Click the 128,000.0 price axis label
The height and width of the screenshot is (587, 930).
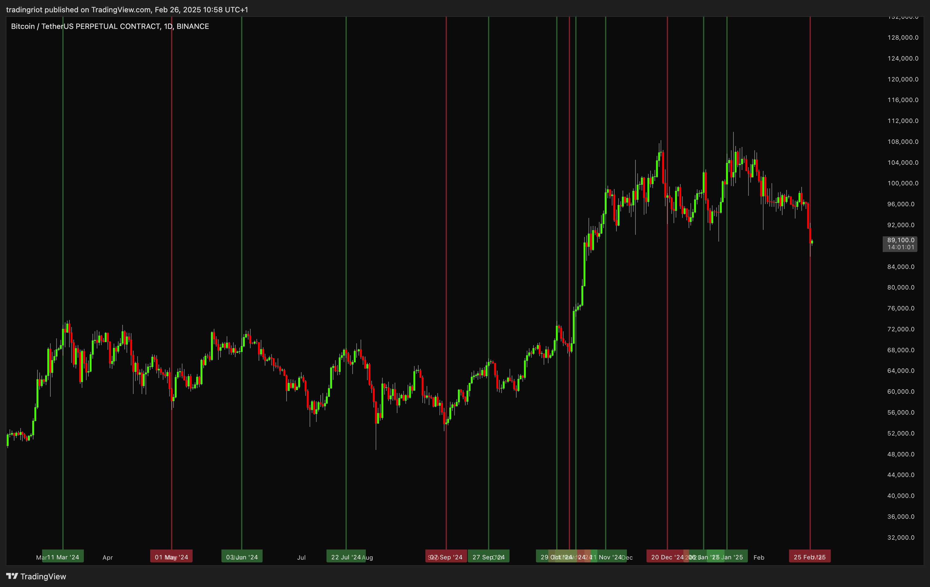pos(903,37)
